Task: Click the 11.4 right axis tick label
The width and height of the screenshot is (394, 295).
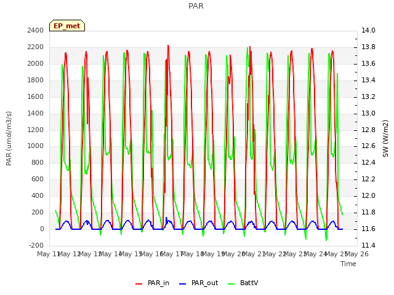Action: click(x=368, y=245)
